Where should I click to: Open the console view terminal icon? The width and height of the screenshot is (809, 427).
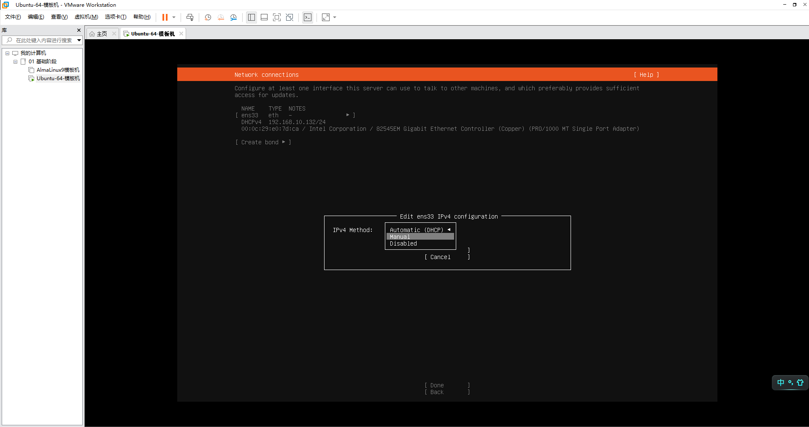coord(308,17)
